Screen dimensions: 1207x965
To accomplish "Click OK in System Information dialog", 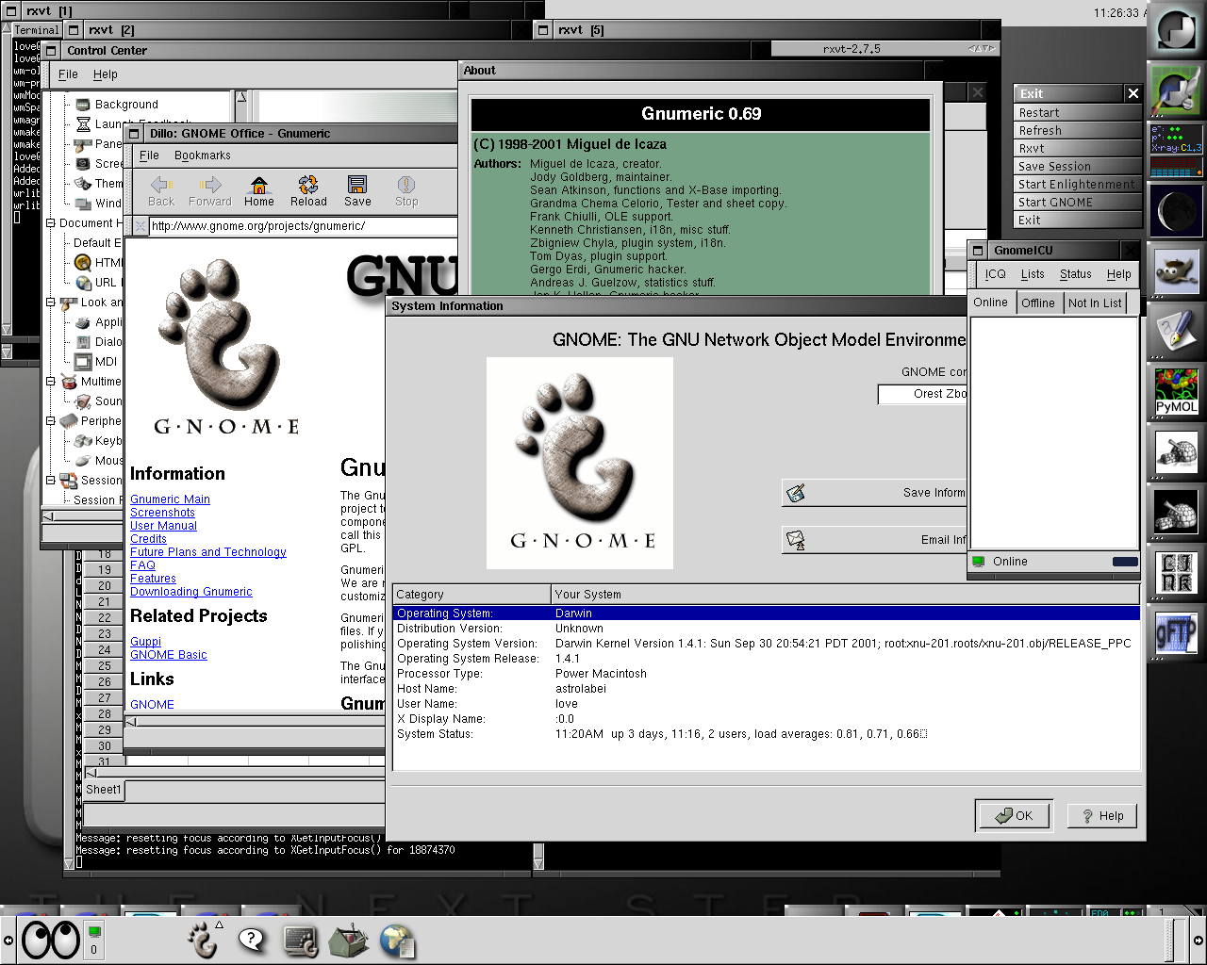I will 1014,816.
